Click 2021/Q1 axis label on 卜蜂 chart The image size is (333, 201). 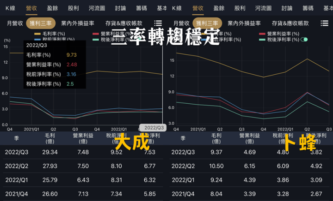[x=198, y=129]
